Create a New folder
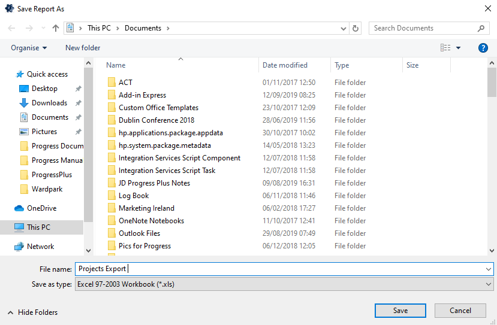Viewport: 497px width, 325px height. click(x=83, y=48)
